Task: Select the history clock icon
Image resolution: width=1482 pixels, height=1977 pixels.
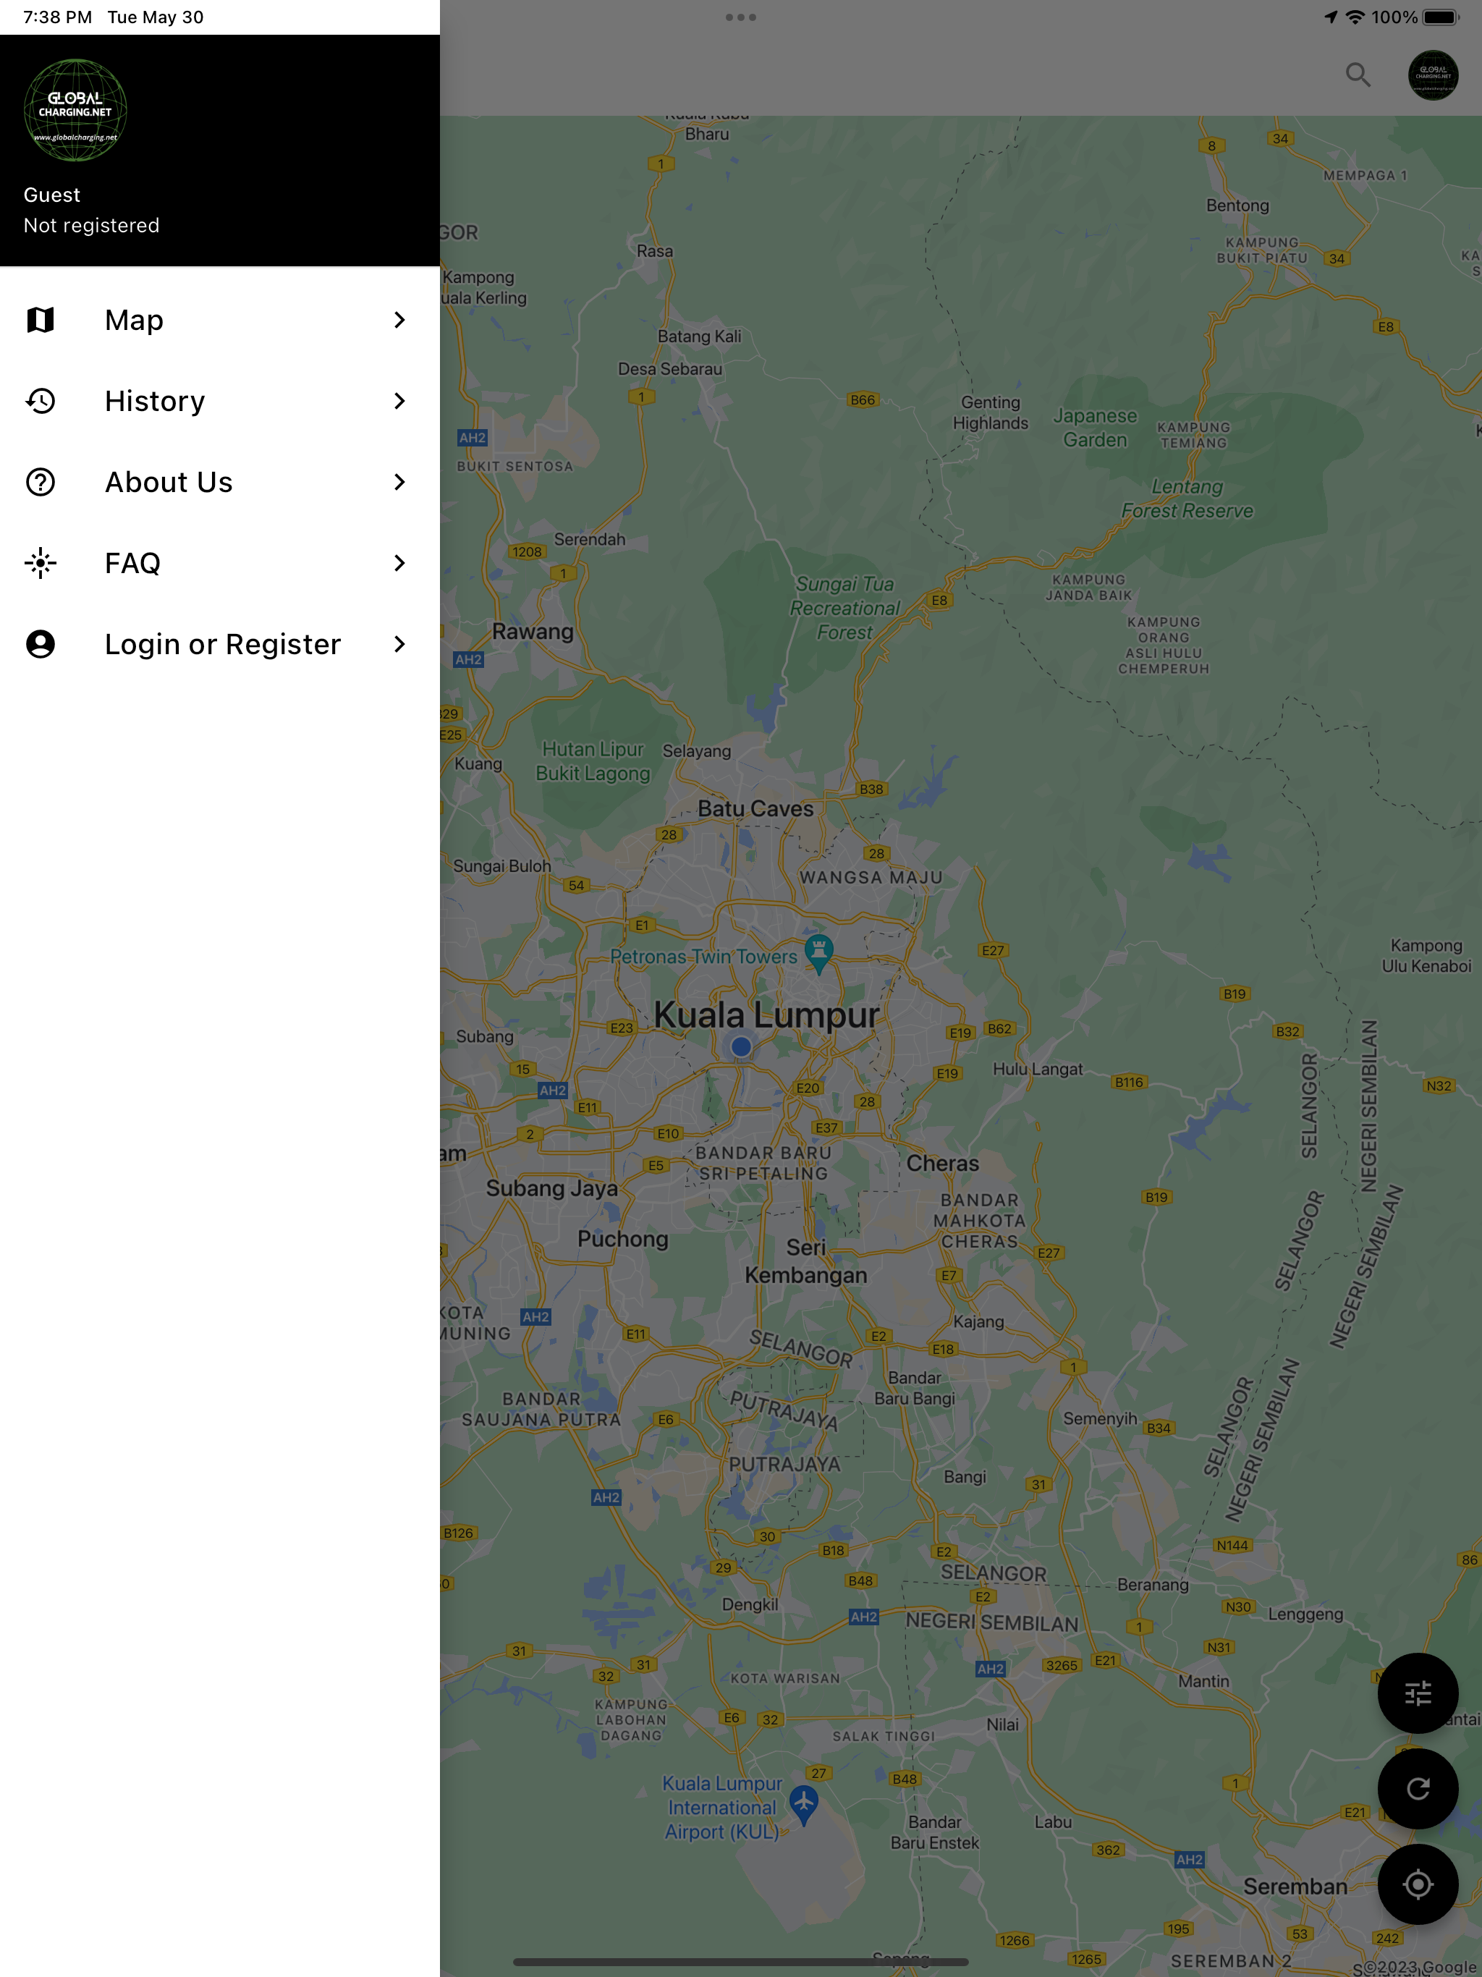Action: click(x=41, y=402)
